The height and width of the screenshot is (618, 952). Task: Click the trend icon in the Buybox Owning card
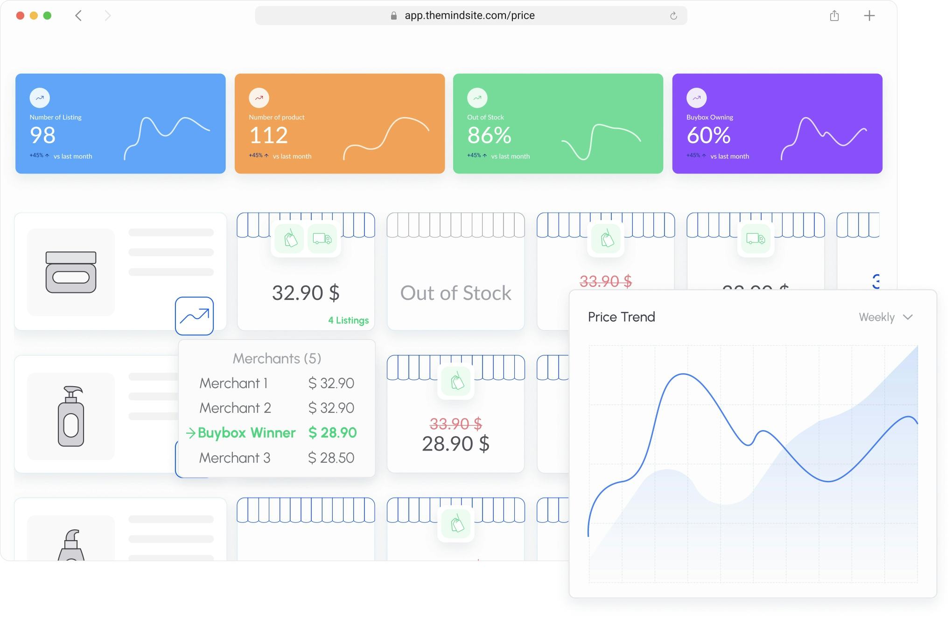[x=696, y=97]
